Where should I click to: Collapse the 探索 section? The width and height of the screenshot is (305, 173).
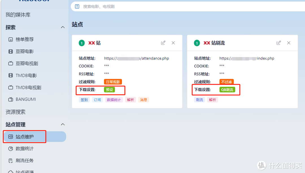point(63,27)
